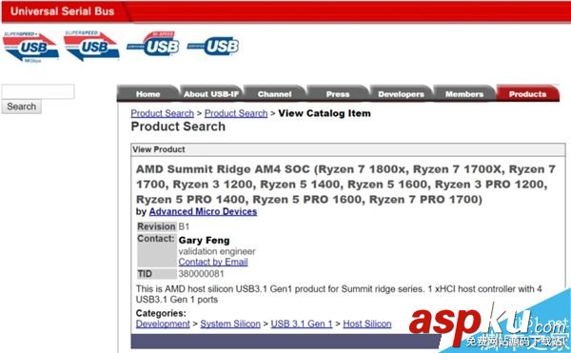Open the Members tab
This screenshot has height=353, width=571.
tap(464, 94)
